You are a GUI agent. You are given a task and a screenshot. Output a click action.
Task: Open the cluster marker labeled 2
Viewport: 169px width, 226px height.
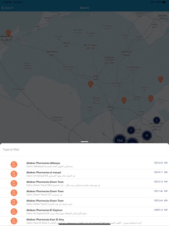[x=156, y=120]
